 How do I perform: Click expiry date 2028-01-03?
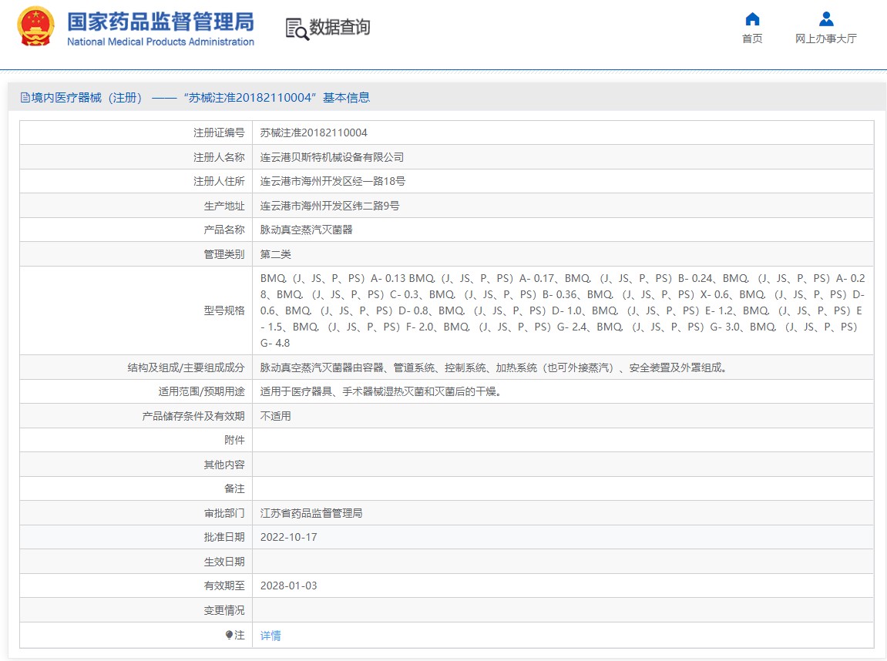288,586
